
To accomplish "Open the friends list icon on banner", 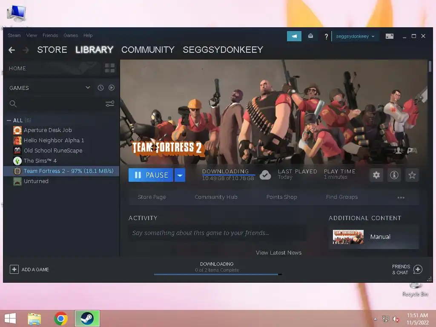I will (x=399, y=150).
